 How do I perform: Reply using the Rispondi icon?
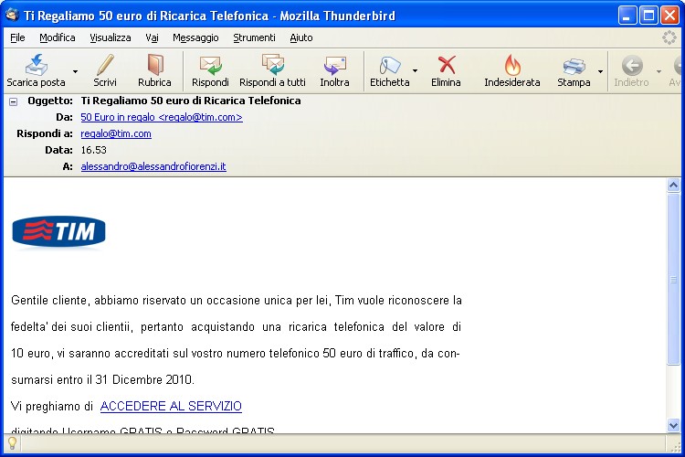(211, 66)
